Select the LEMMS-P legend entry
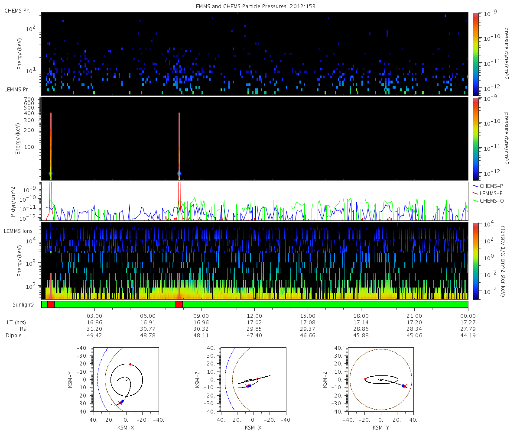 pos(491,193)
